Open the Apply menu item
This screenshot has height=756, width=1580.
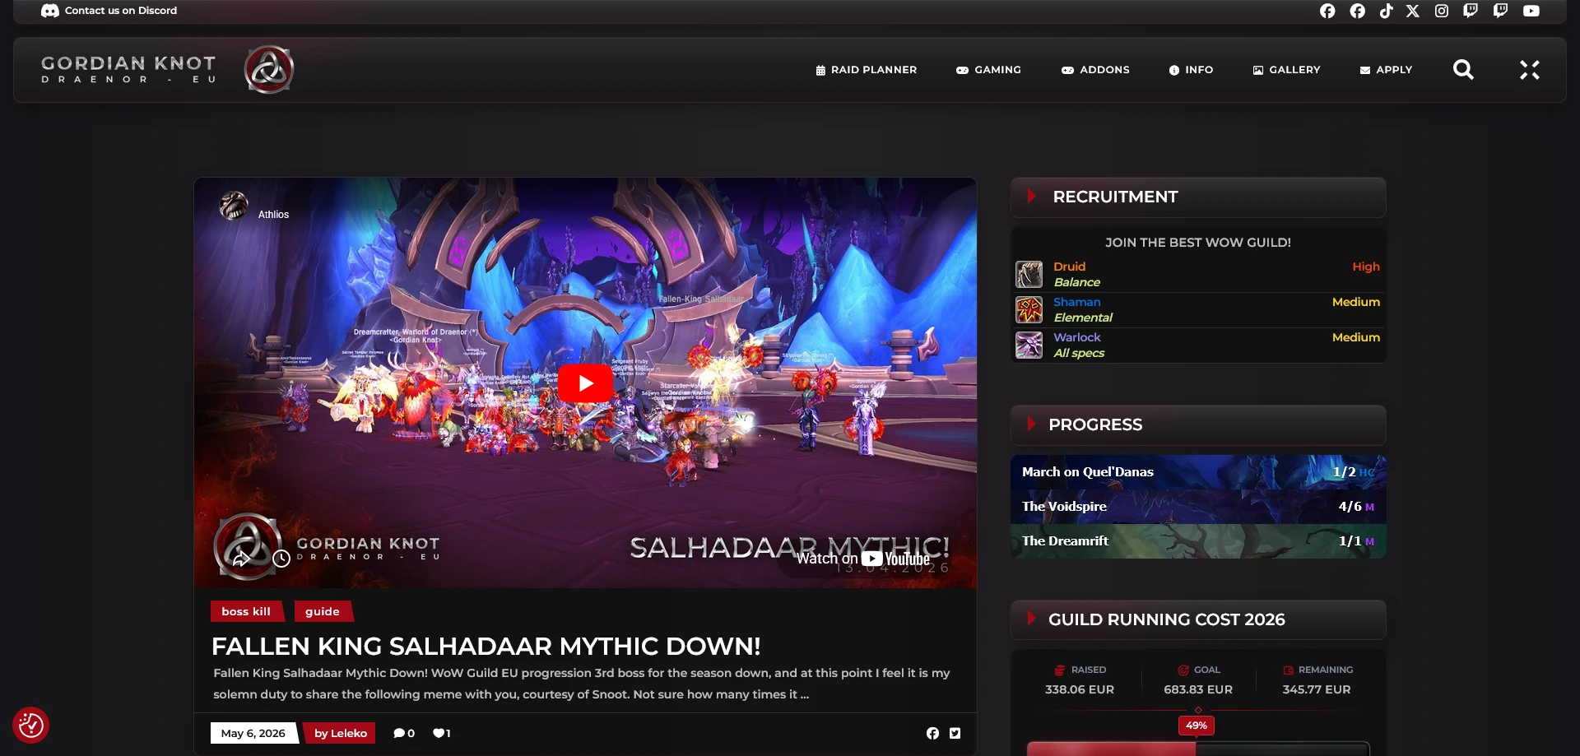(x=1386, y=70)
